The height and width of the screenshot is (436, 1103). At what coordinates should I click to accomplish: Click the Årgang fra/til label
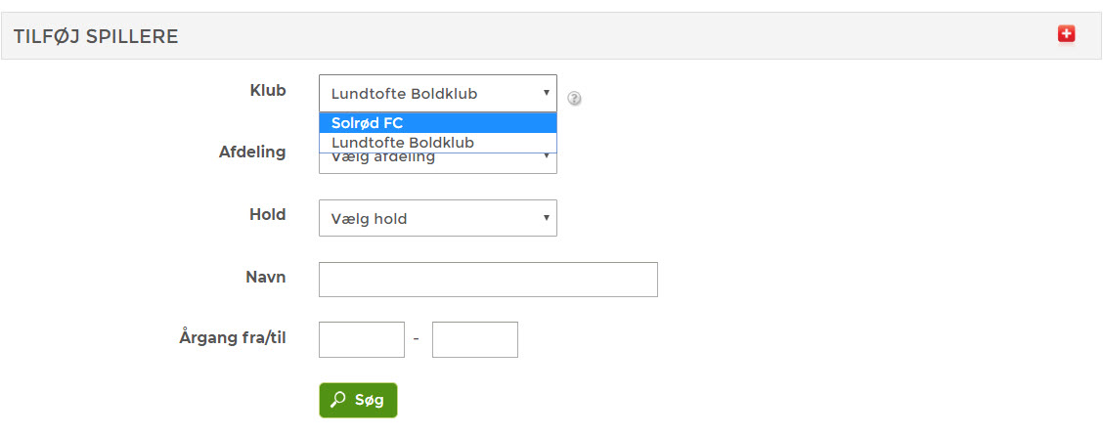233,337
